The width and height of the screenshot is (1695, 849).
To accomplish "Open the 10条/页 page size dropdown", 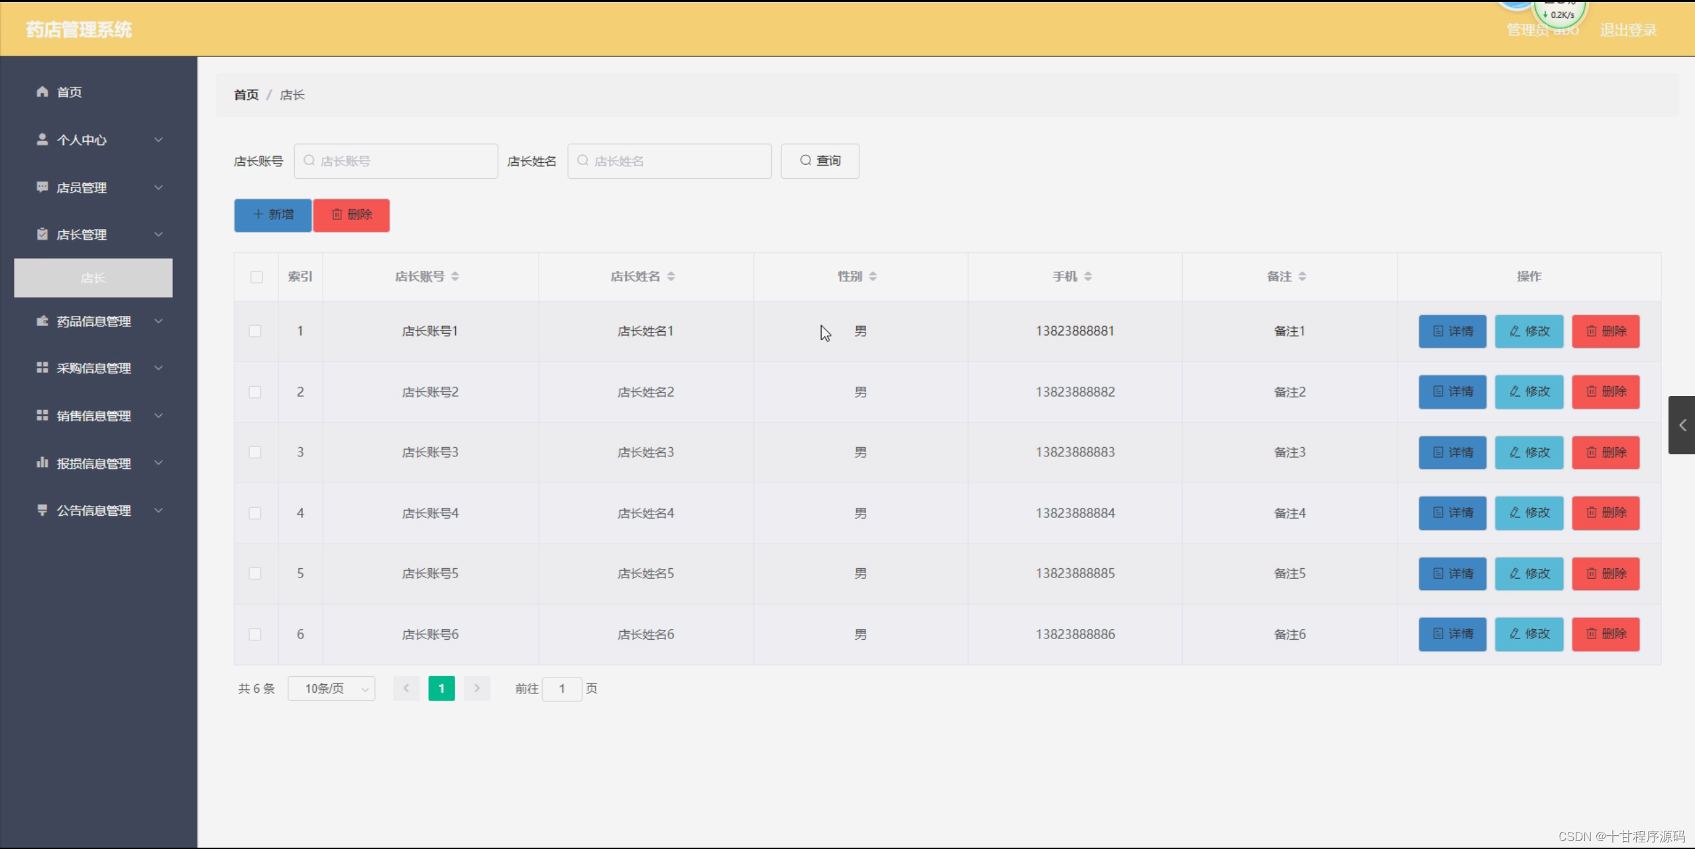I will [x=331, y=689].
